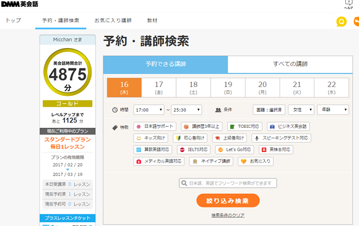
Task: Toggle the ビジネス英会話 filter
Action: coord(288,127)
